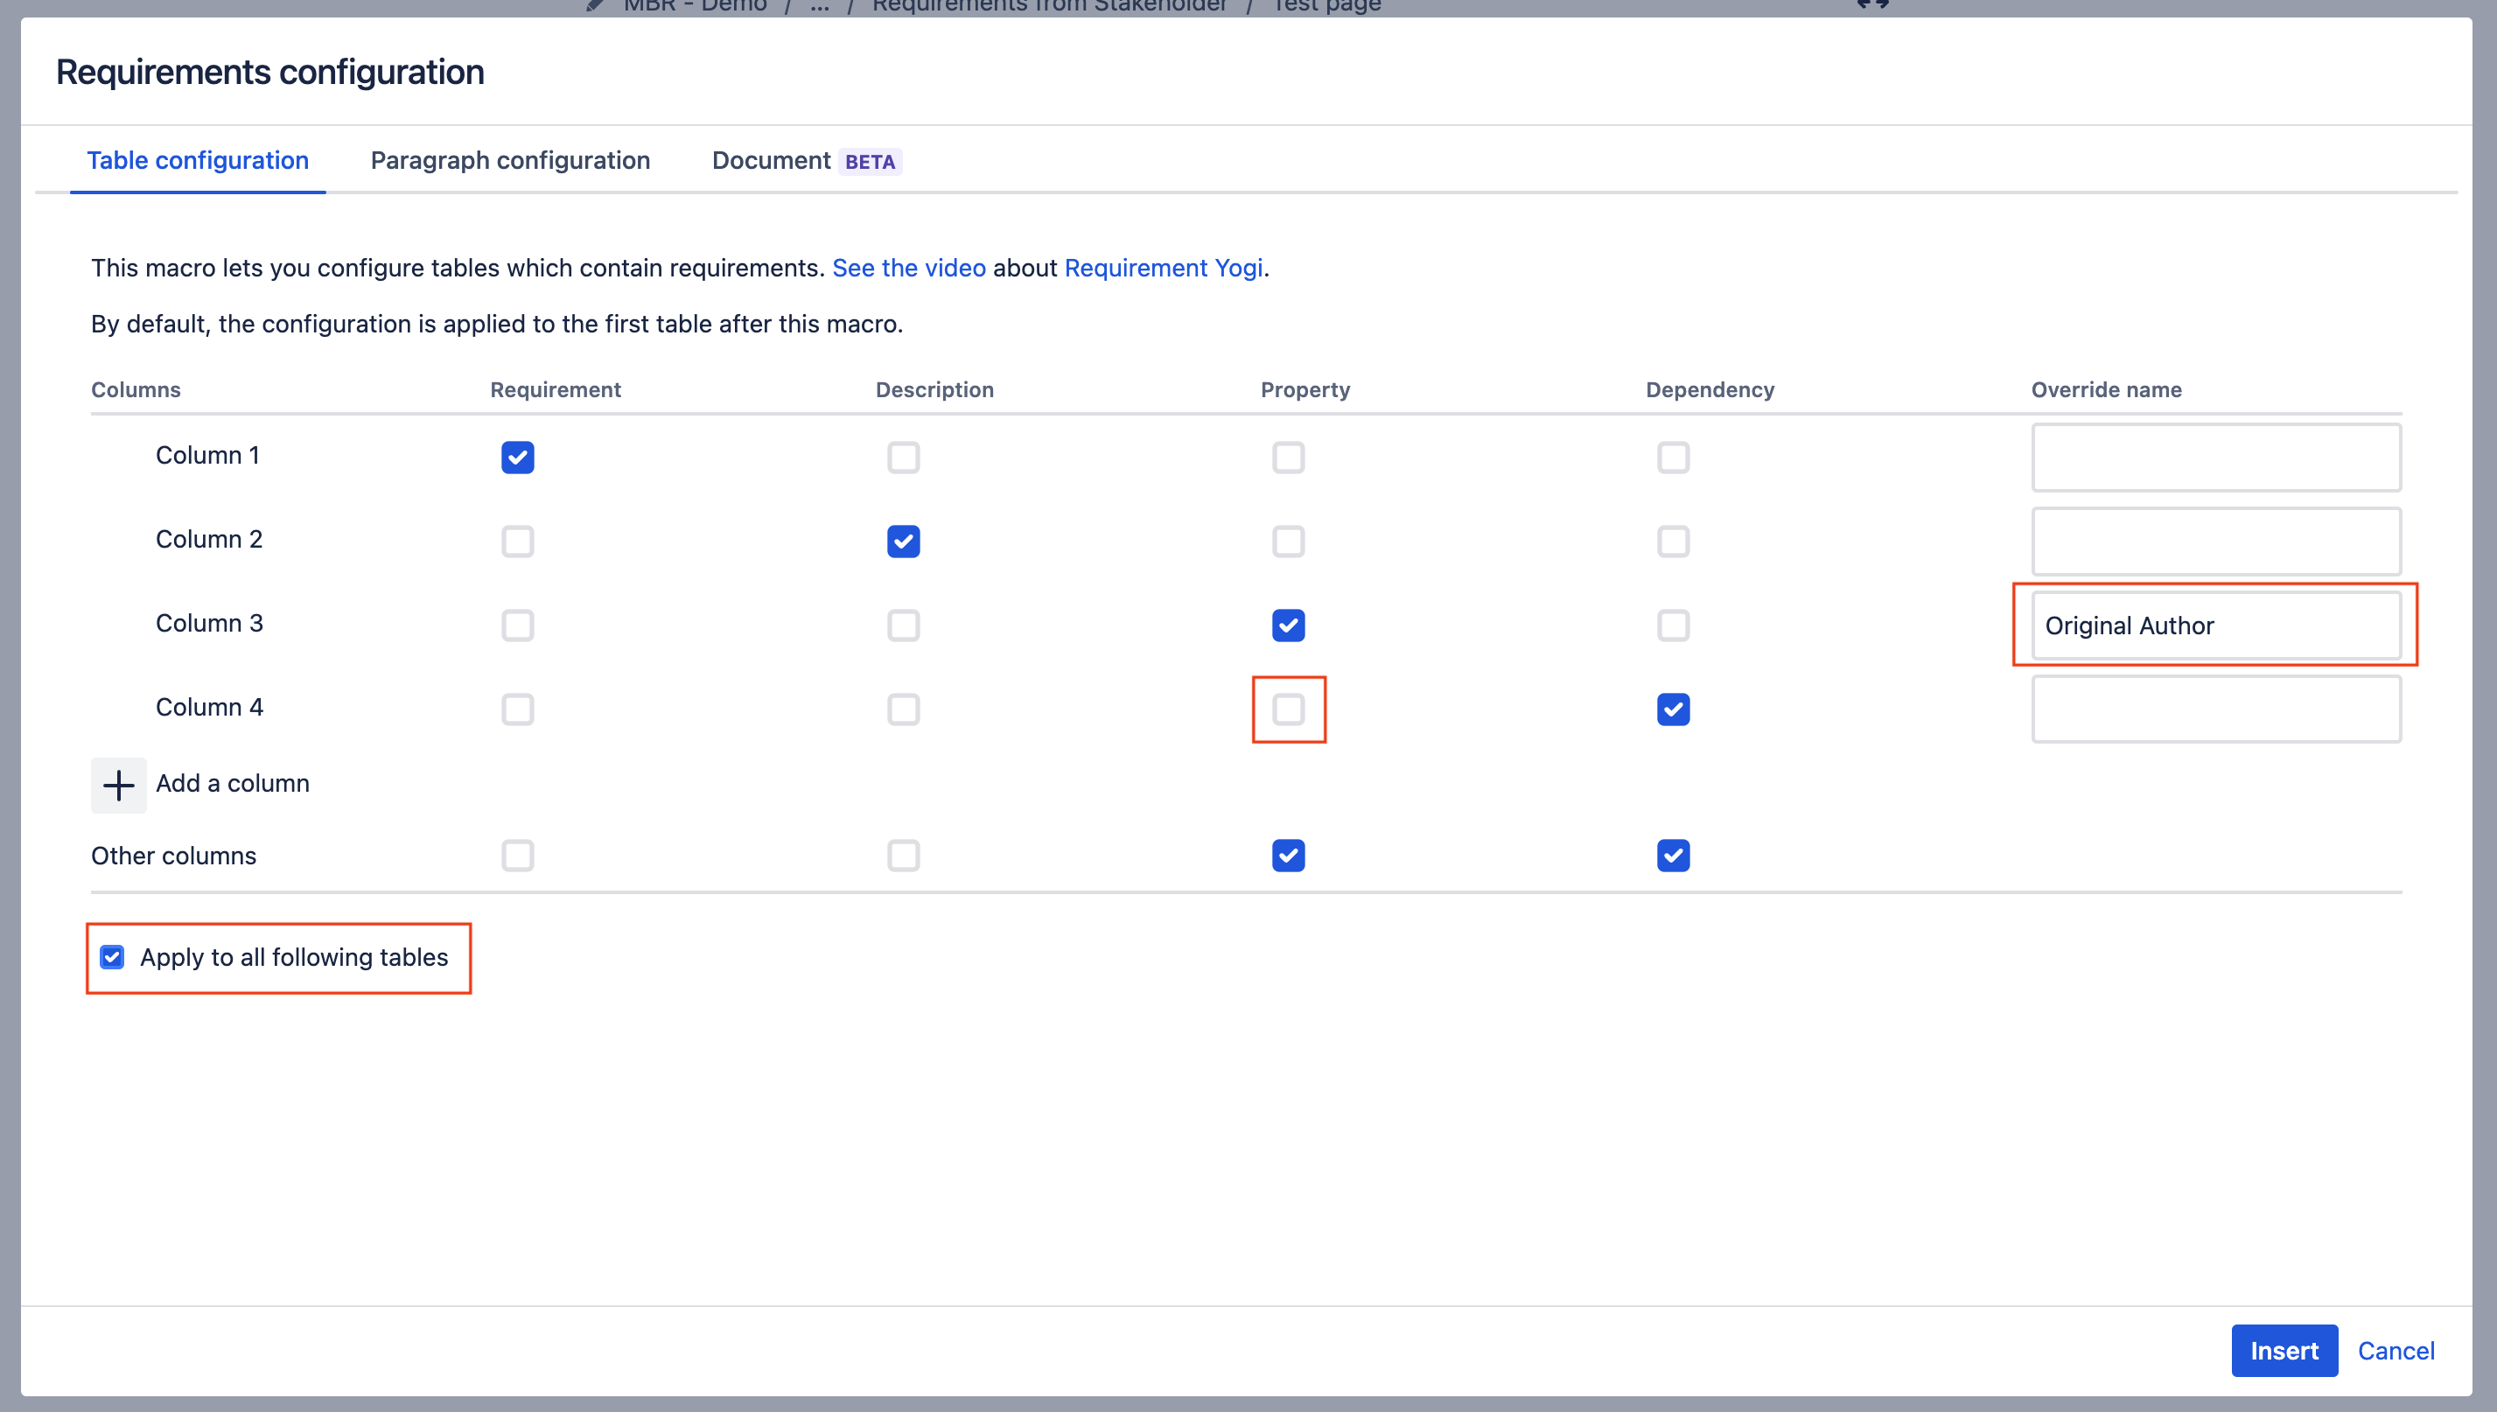Viewport: 2497px width, 1412px height.
Task: Click Original Author override name field
Action: (x=2216, y=626)
